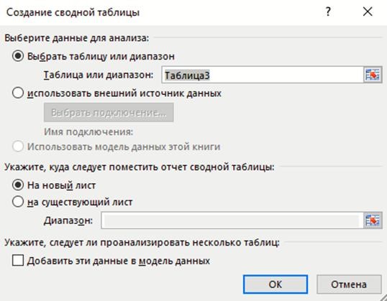387x301 pixels.
Task: Click the Отмена button
Action: coord(349,284)
